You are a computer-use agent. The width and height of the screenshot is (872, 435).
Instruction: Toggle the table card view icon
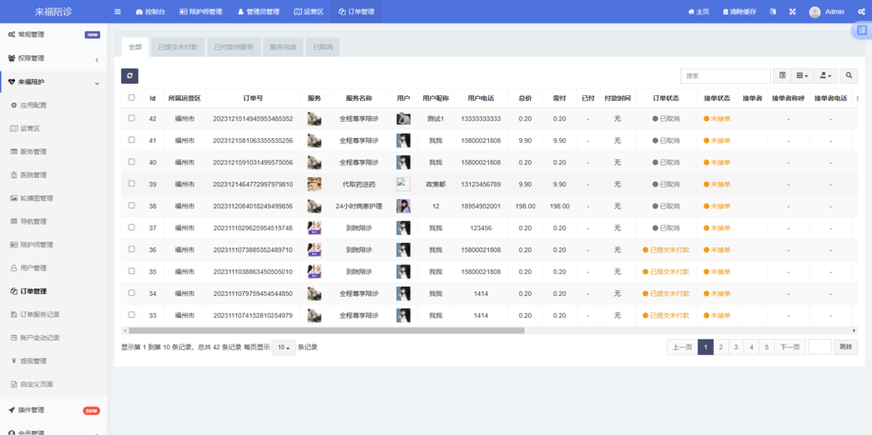coord(782,75)
